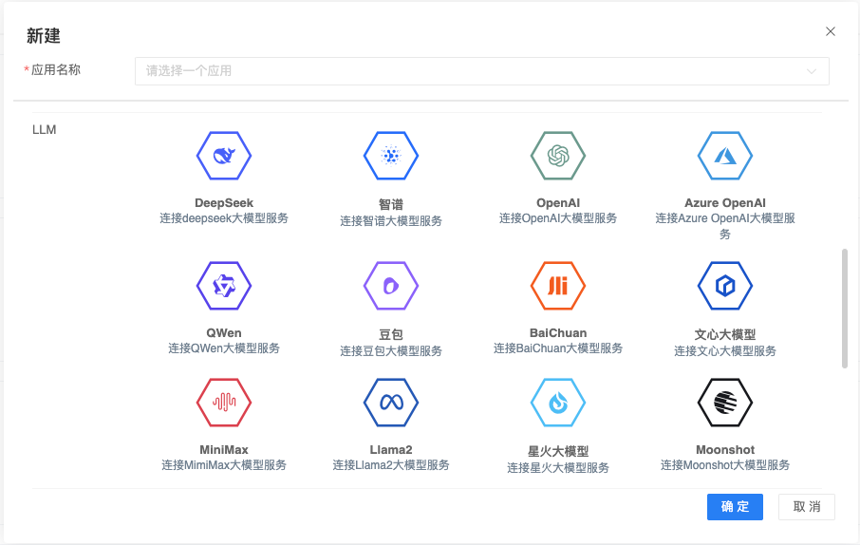Viewport: 860px width, 545px height.
Task: Select the 文心大模型 hexagon icon
Action: click(x=725, y=286)
